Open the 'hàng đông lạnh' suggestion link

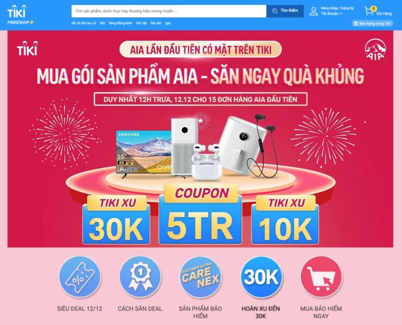120,23
